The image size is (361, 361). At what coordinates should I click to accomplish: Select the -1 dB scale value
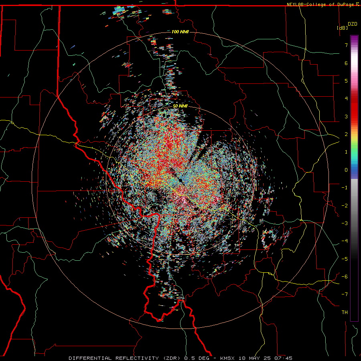345,188
